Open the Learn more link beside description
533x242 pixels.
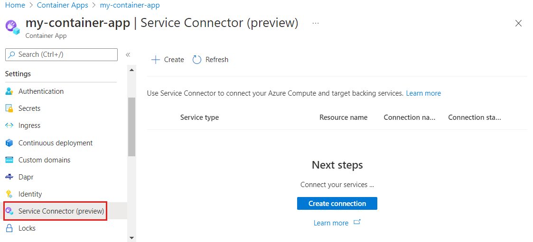coord(423,93)
